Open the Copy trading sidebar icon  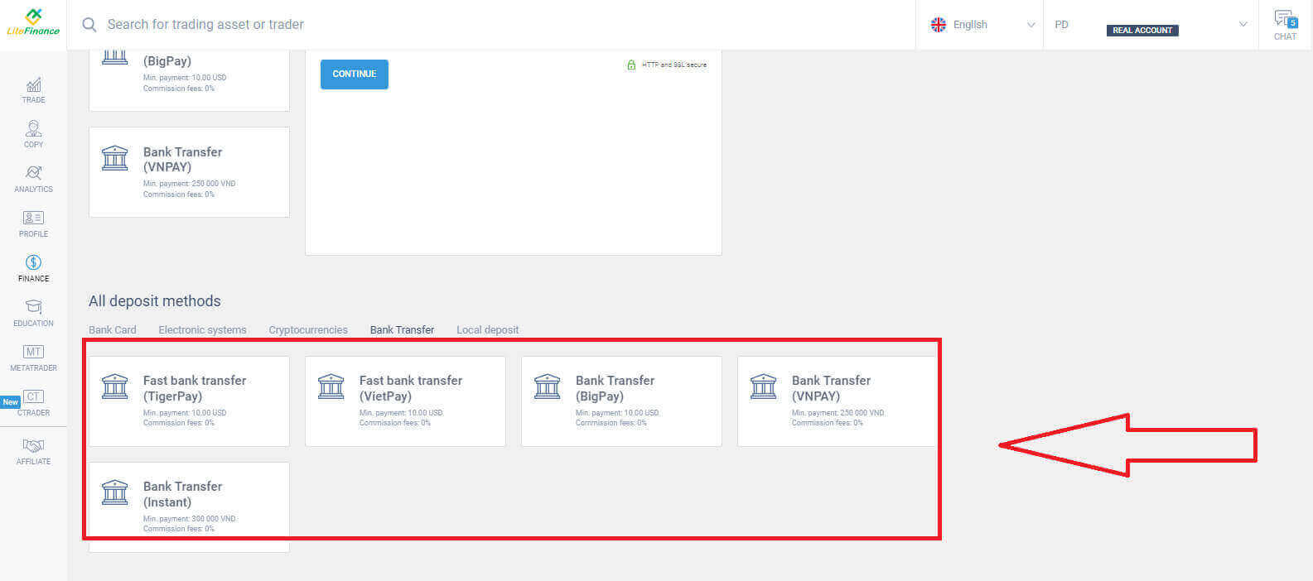[33, 129]
